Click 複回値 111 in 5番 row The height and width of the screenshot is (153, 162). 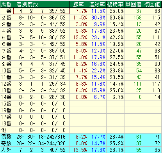tap(152, 37)
